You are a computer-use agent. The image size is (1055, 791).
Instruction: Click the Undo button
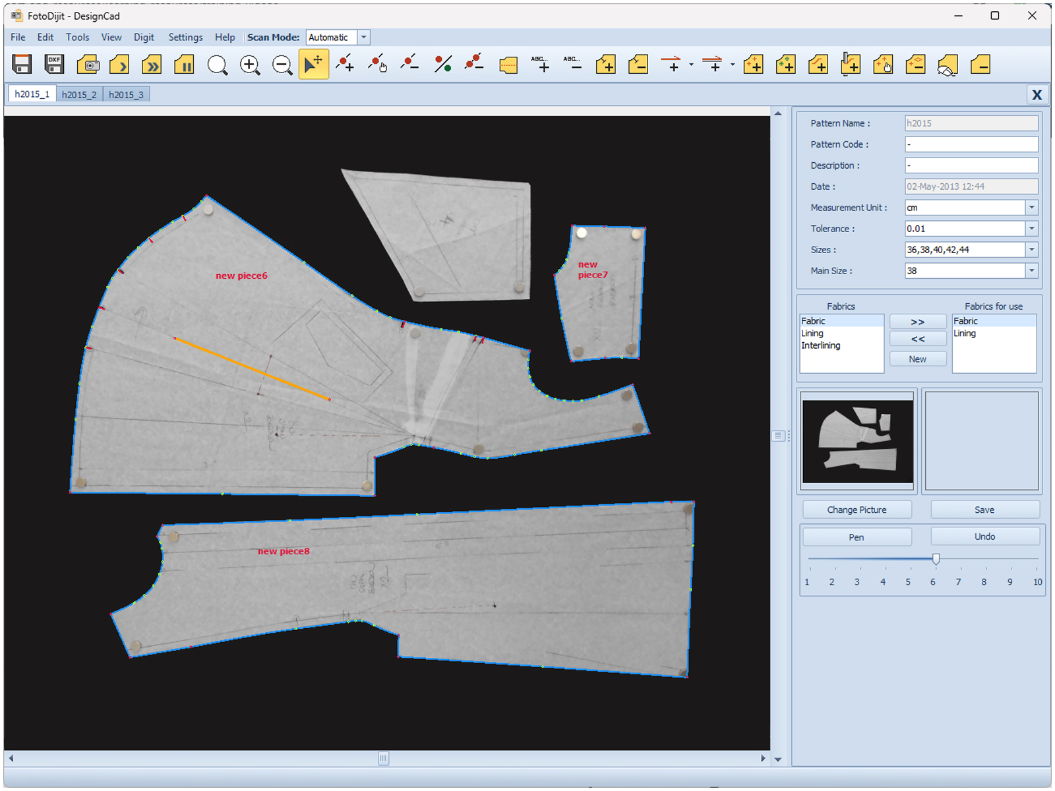[984, 537]
